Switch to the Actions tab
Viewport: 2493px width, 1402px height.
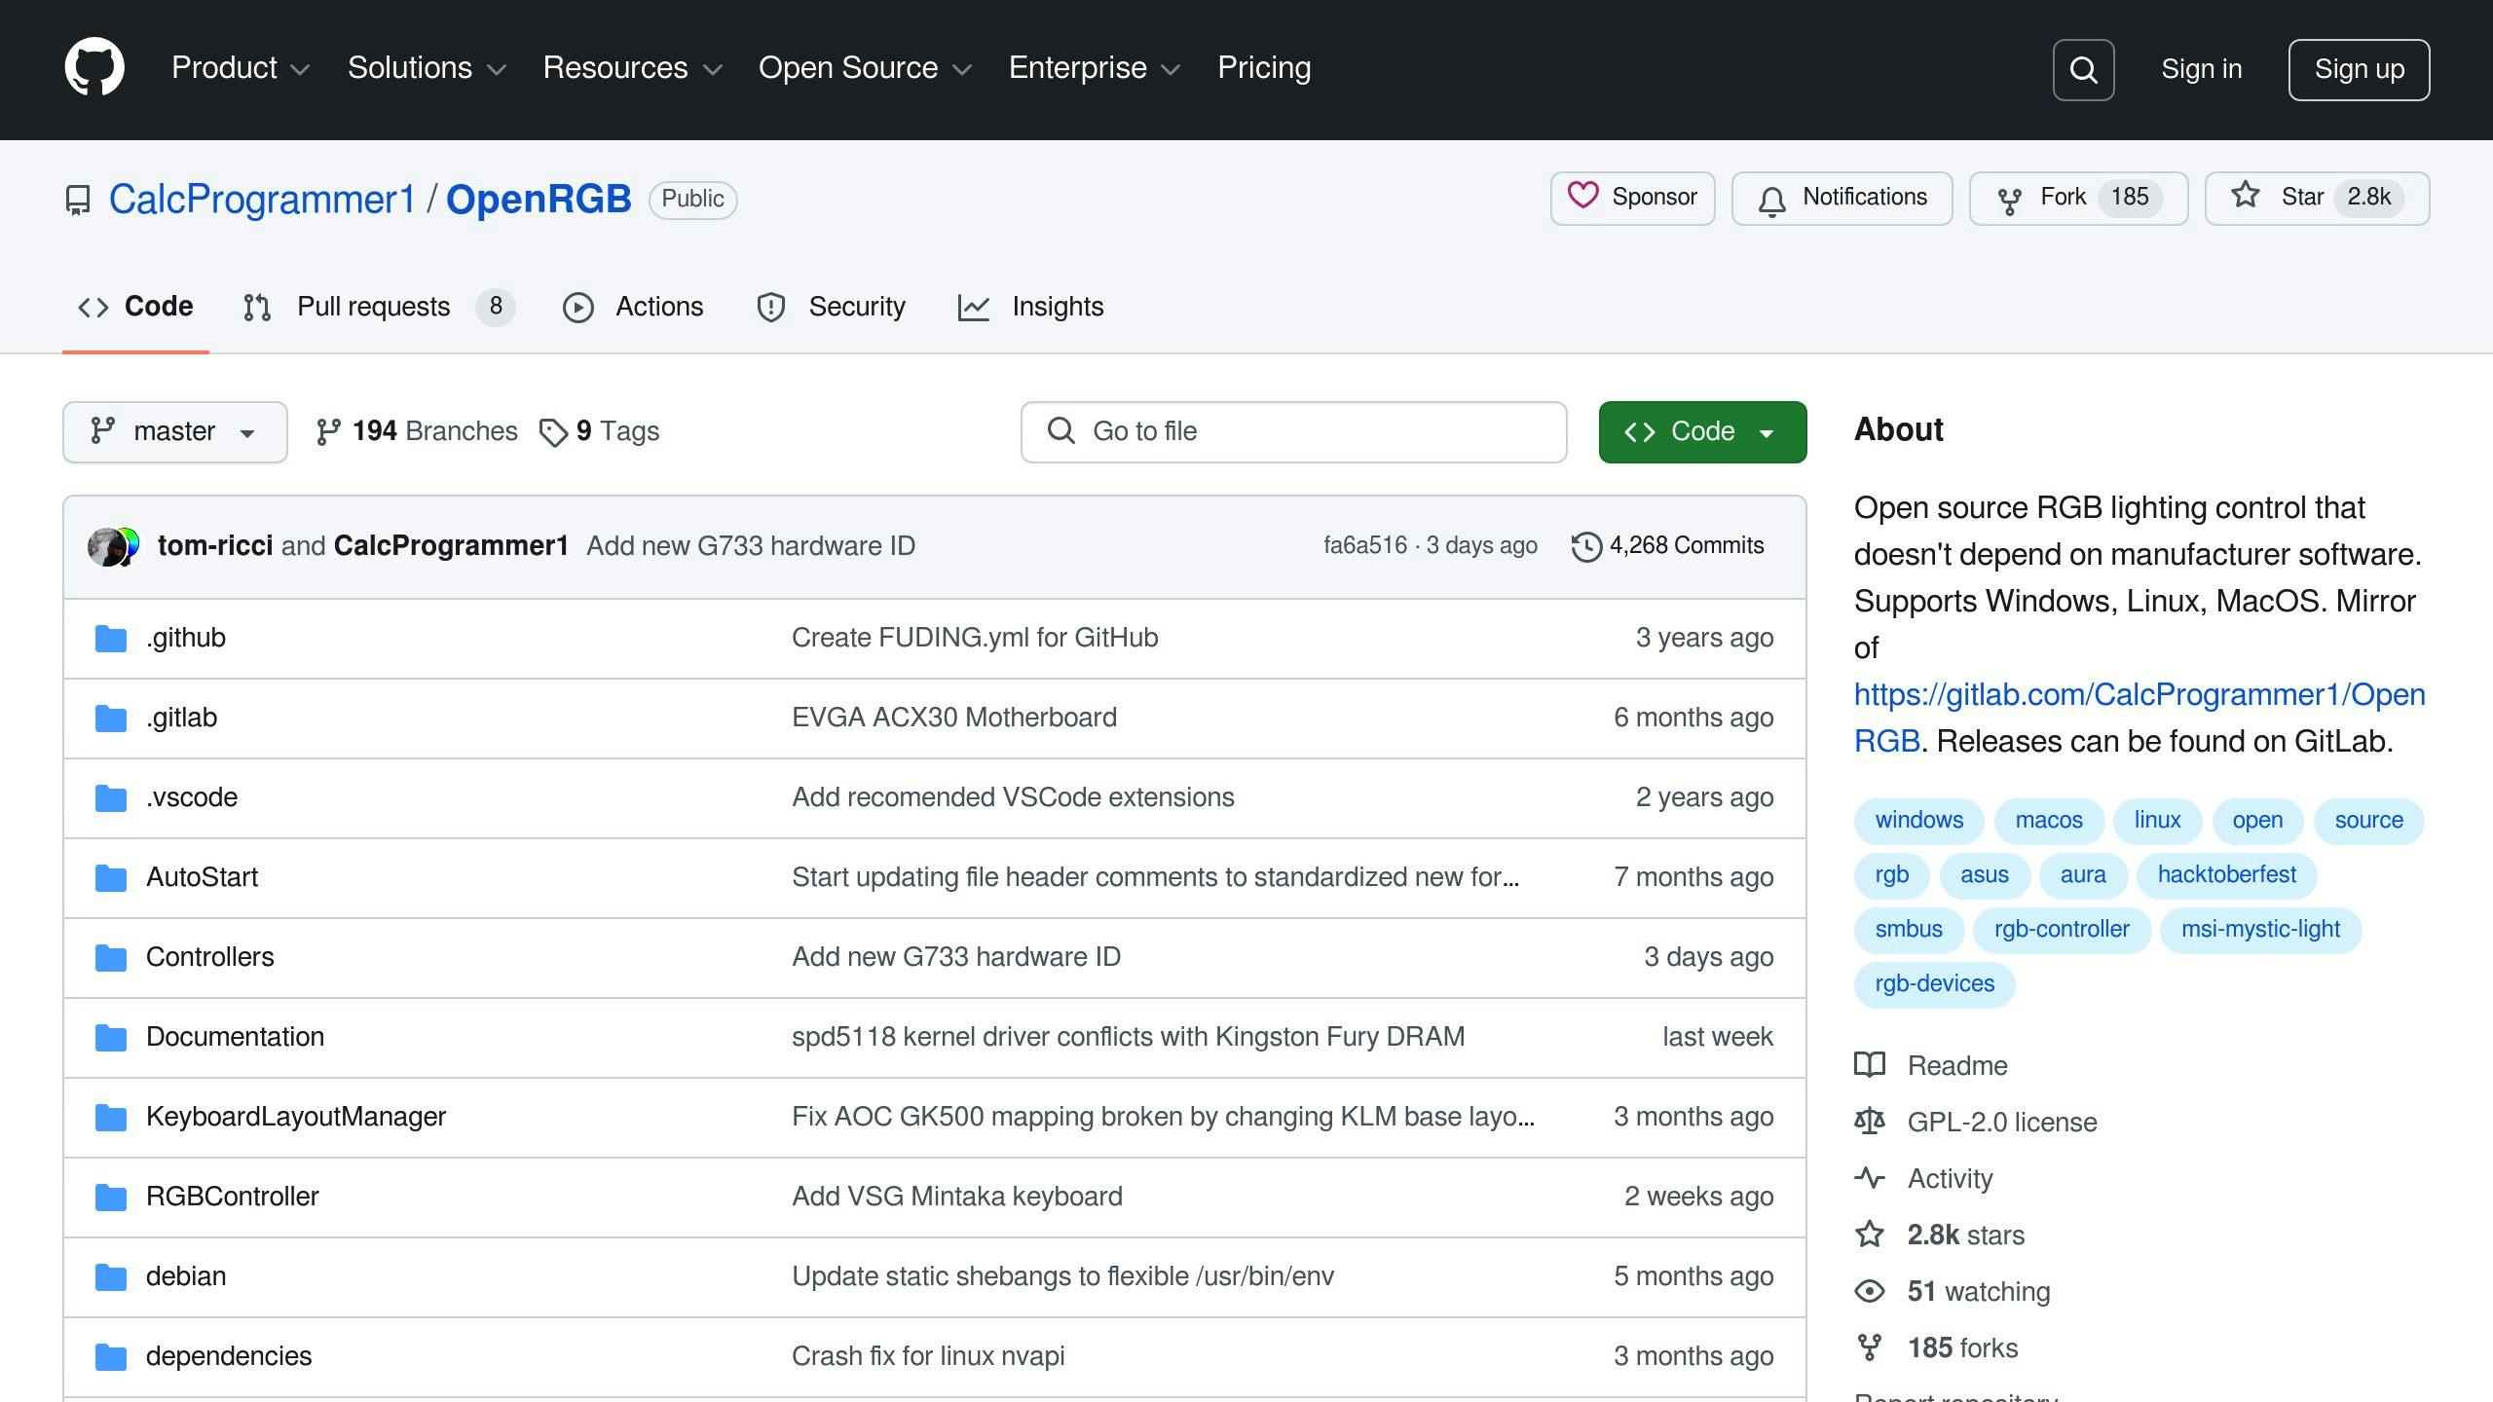pyautogui.click(x=633, y=308)
